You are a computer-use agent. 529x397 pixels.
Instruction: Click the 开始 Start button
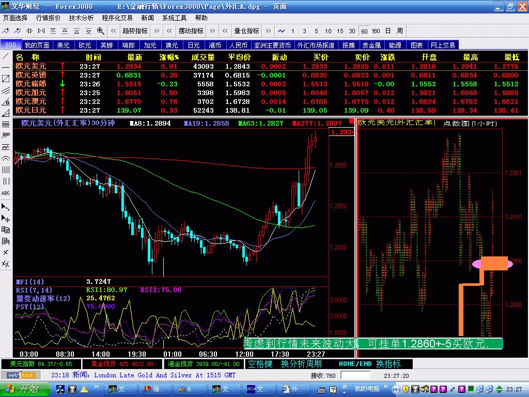coord(25,389)
